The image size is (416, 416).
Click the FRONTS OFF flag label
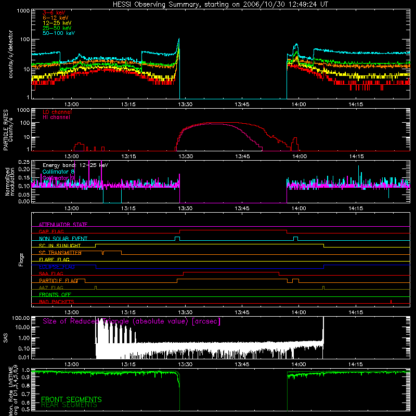(x=55, y=295)
